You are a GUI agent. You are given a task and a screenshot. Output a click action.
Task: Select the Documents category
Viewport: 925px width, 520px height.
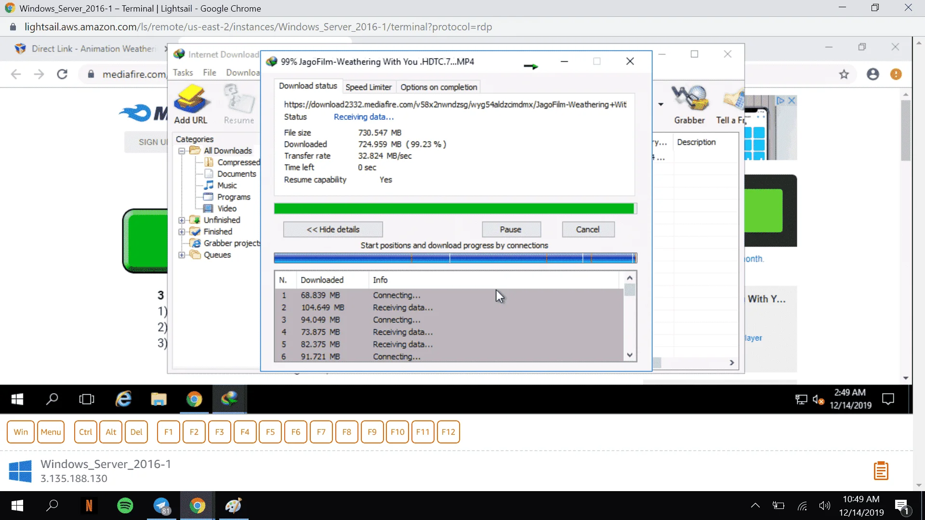point(237,174)
